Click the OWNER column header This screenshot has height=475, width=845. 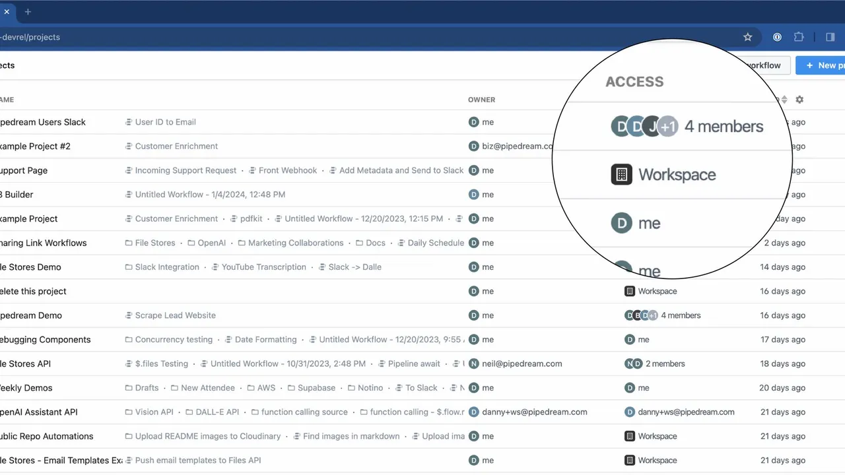tap(481, 100)
